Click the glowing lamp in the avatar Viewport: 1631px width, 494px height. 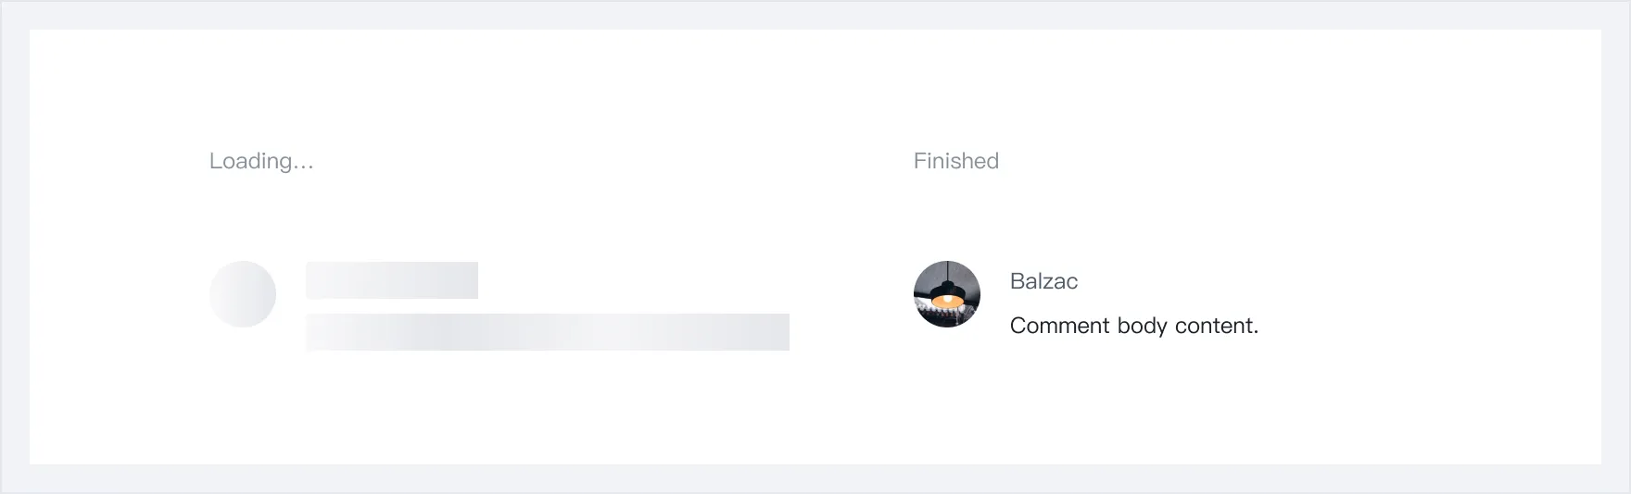click(946, 300)
